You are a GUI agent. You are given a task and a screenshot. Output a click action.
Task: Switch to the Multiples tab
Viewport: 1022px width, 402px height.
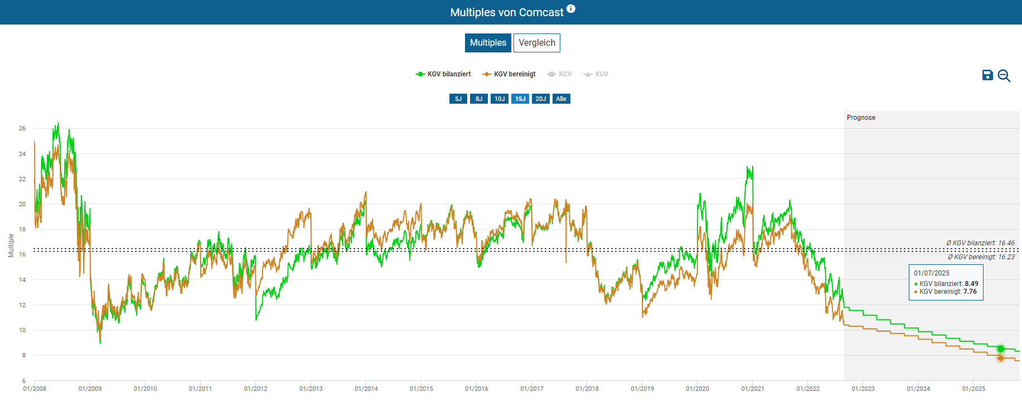tap(488, 43)
